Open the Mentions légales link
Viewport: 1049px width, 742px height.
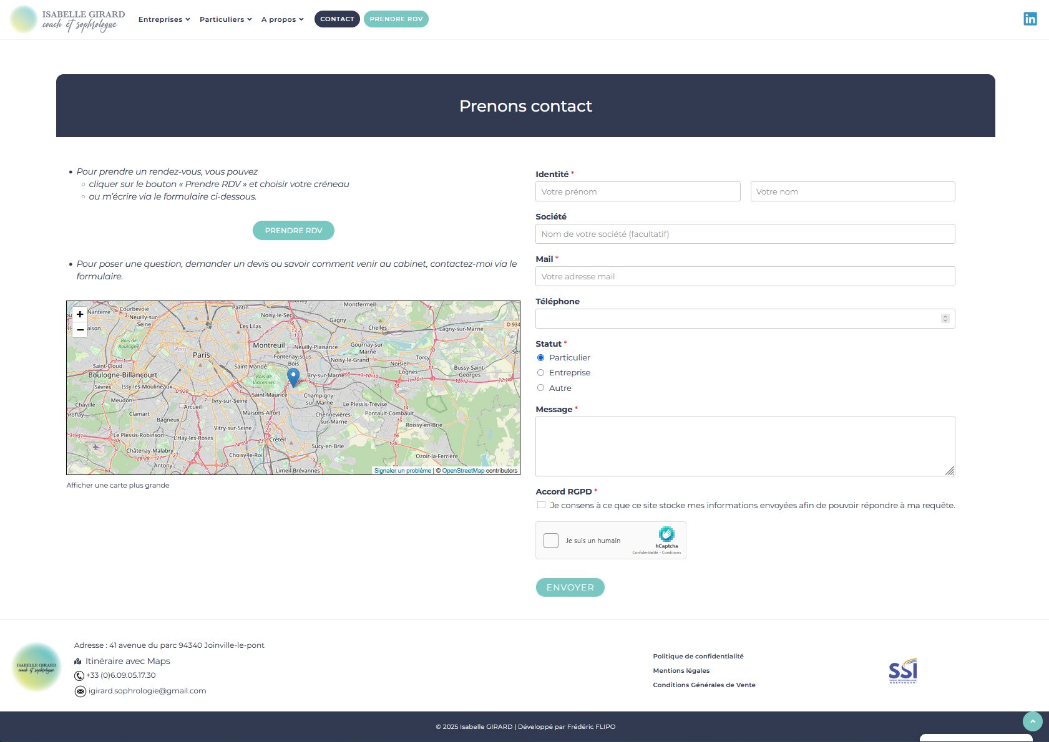[x=681, y=671]
